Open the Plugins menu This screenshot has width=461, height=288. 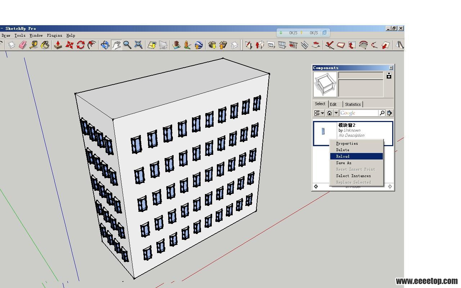click(x=54, y=35)
